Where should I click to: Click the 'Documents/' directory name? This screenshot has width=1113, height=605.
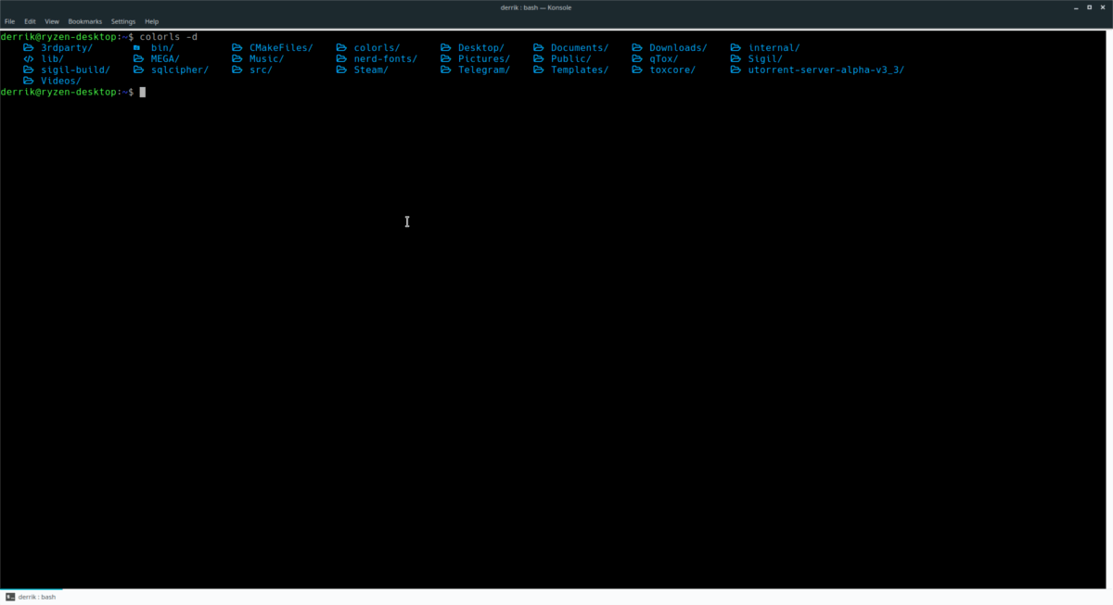coord(580,47)
